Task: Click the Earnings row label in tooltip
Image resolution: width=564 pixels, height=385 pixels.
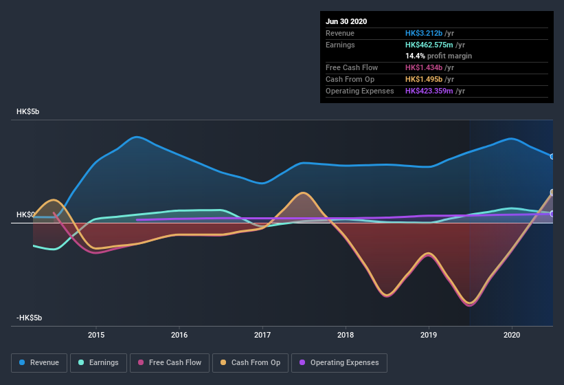Action: [x=340, y=45]
